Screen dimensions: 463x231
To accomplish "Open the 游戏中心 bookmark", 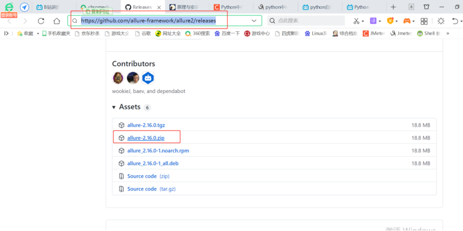I will 257,33.
